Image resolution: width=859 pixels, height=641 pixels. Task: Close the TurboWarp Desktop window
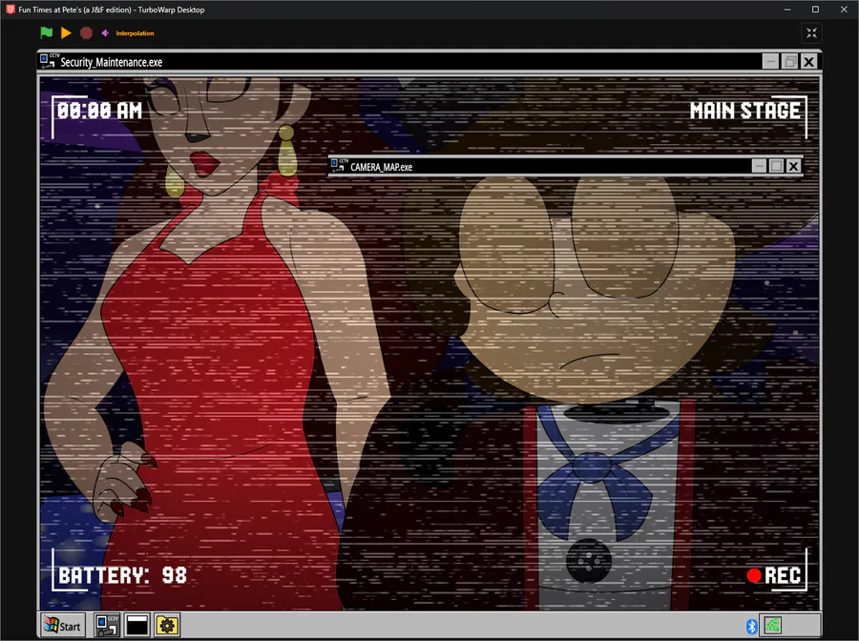point(844,10)
